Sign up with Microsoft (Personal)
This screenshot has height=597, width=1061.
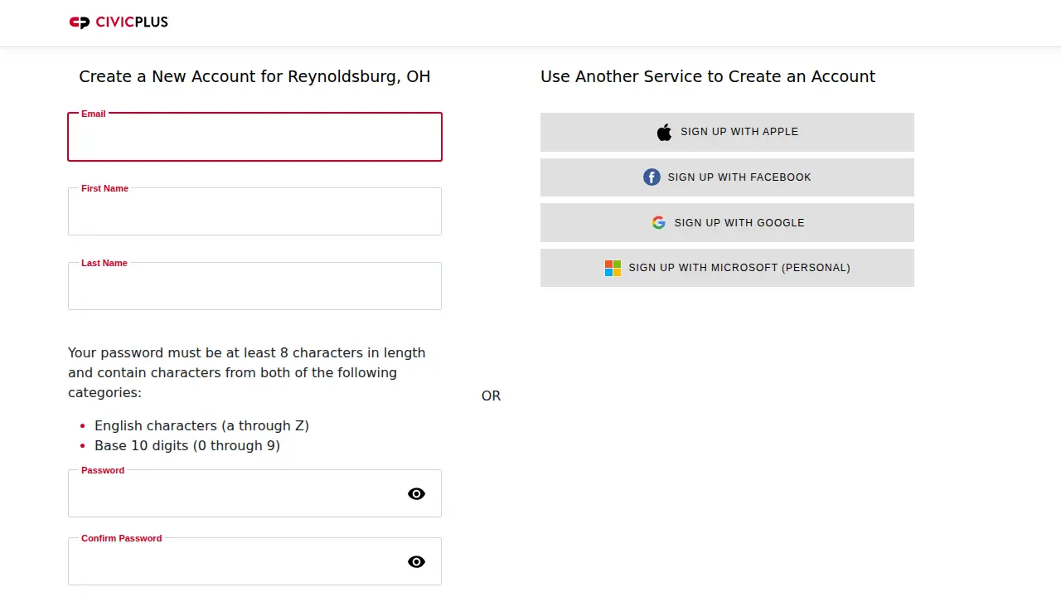[x=727, y=268]
